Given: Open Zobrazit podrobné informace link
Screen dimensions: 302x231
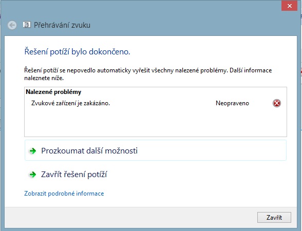Looking at the screenshot, I should pos(64,193).
